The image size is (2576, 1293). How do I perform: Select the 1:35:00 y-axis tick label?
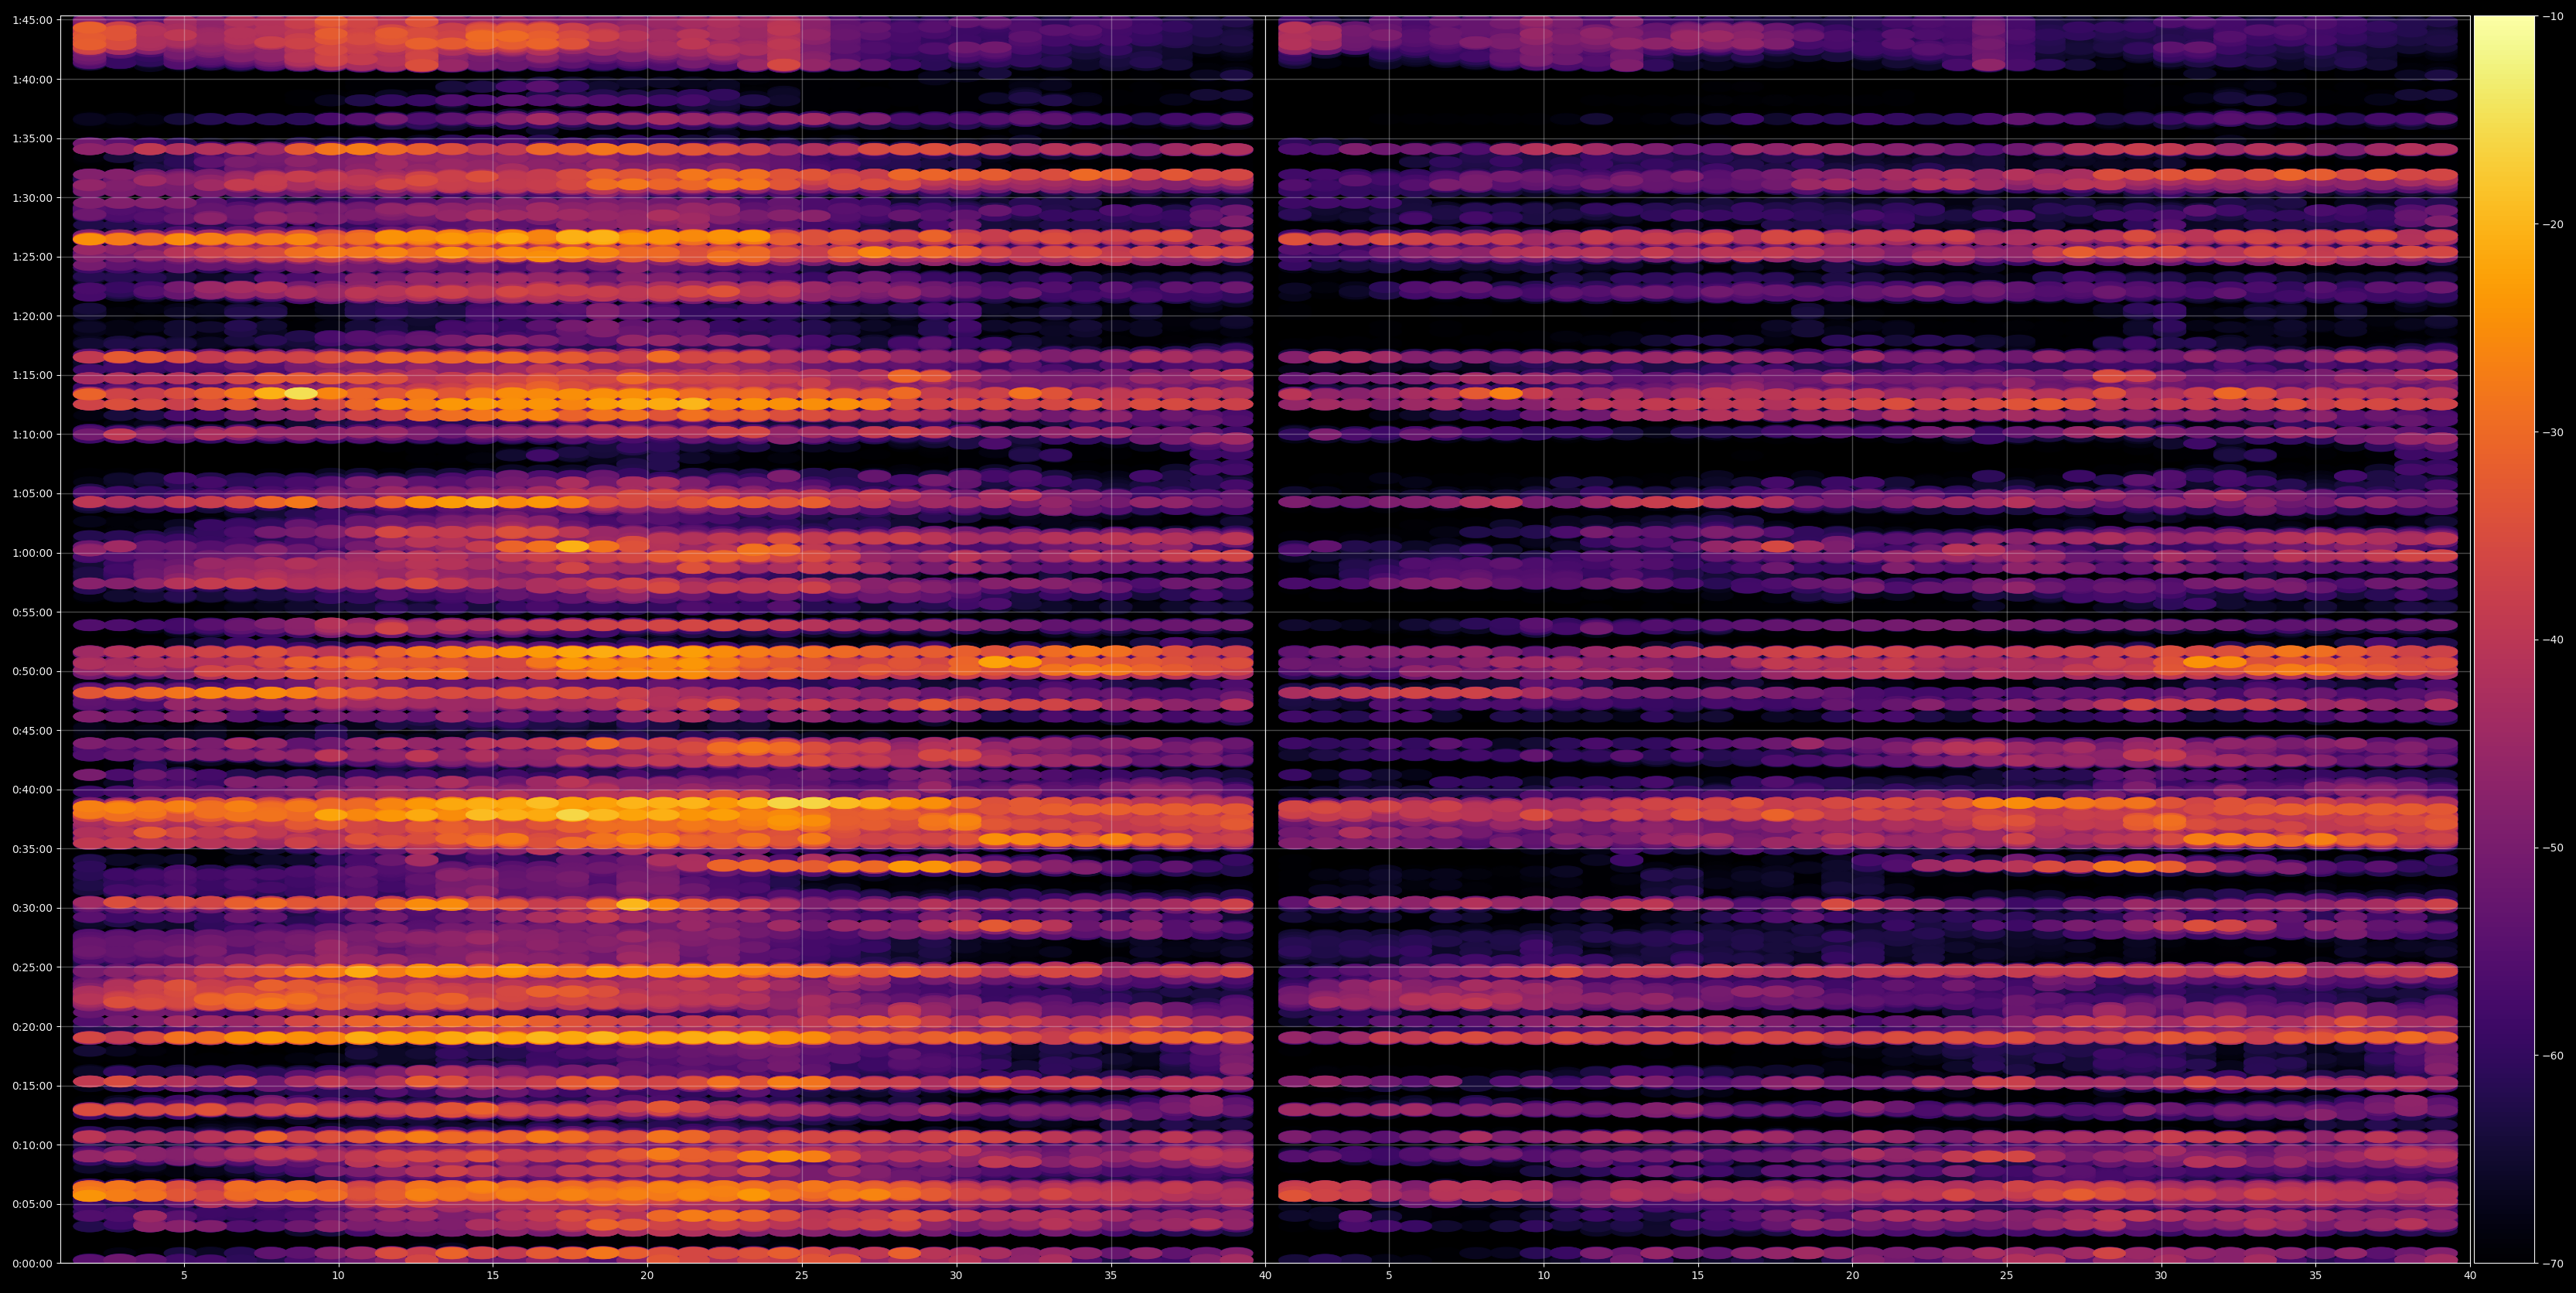pyautogui.click(x=32, y=139)
